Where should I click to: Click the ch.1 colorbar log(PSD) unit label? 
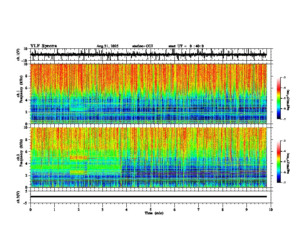288,100
